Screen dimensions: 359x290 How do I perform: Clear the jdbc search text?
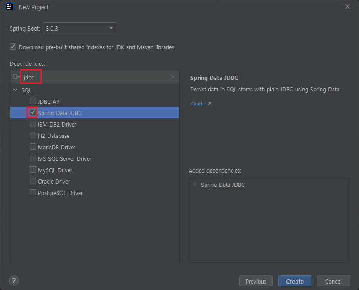(173, 77)
